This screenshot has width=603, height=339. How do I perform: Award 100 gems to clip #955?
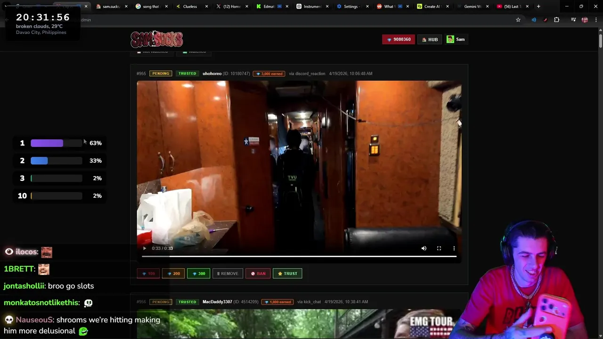tap(148, 274)
